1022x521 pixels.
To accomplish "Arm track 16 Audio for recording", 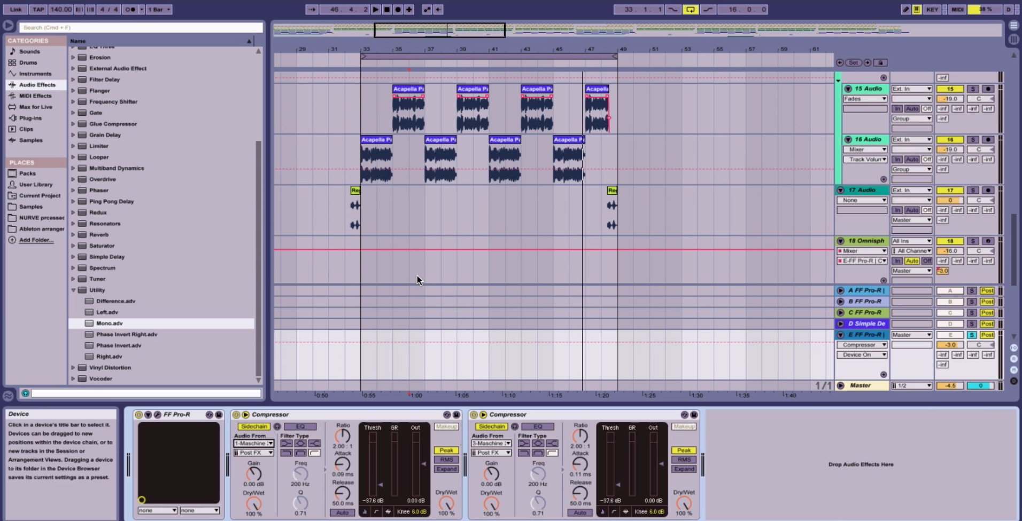I will tap(988, 140).
